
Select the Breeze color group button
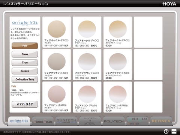[25, 71]
